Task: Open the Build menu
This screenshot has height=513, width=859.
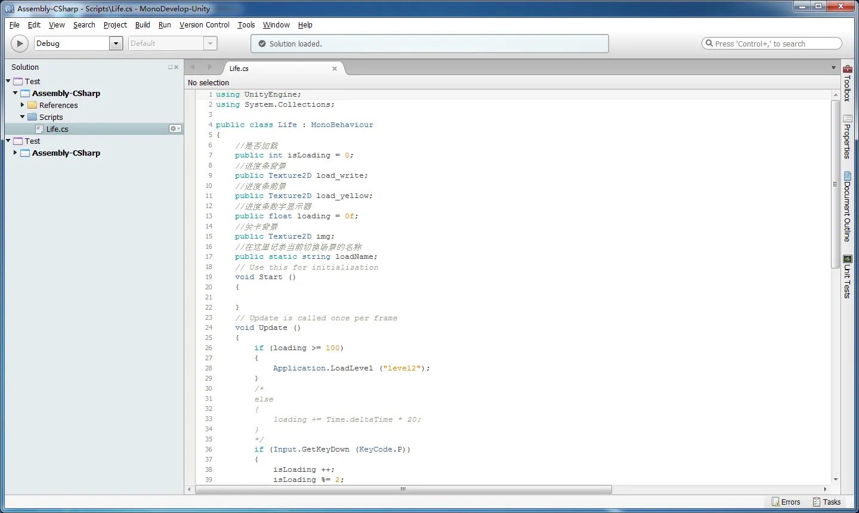Action: [x=143, y=25]
